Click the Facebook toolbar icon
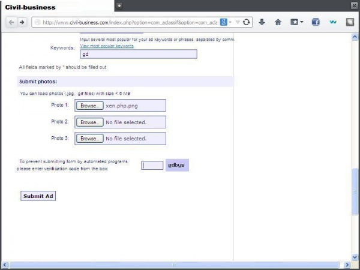The image size is (360, 270). click(x=316, y=22)
